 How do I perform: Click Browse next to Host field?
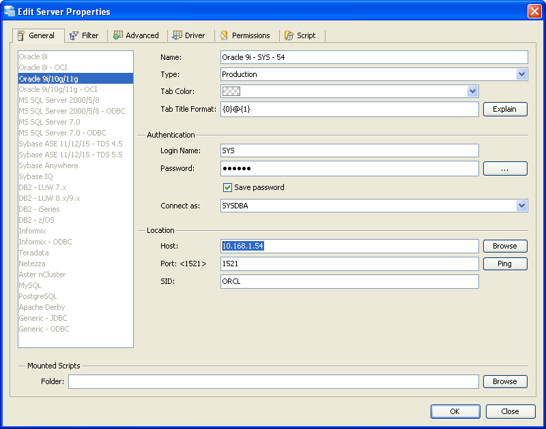(x=505, y=246)
